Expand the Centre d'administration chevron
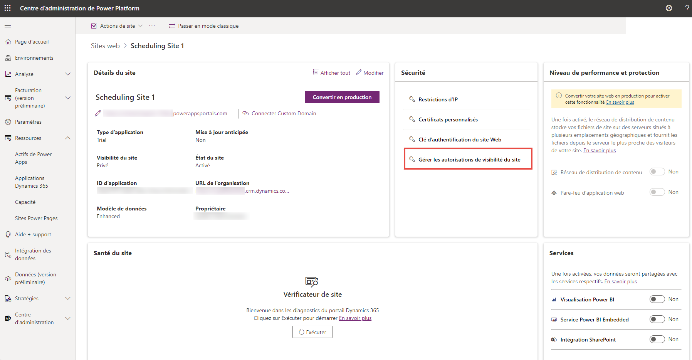 coord(68,318)
